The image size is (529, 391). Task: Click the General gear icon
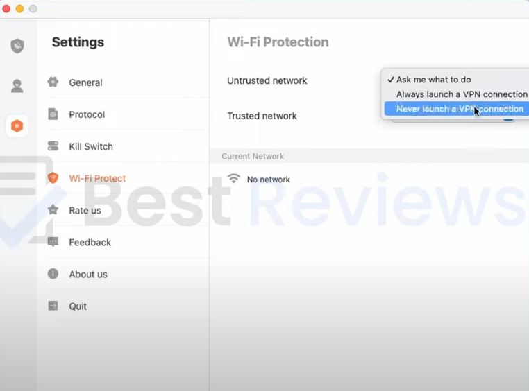53,82
